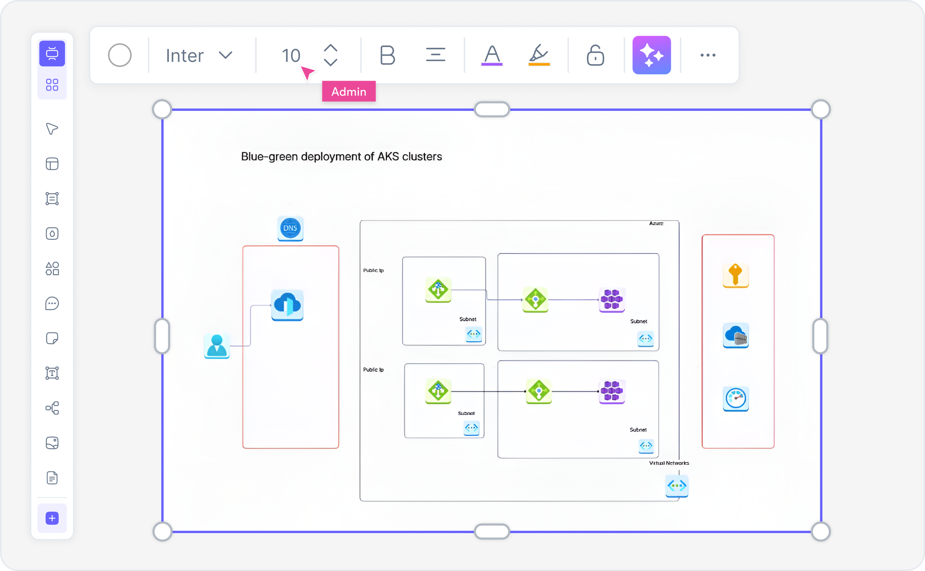This screenshot has width=925, height=571.
Task: Select the DNS icon in diagram
Action: point(290,228)
